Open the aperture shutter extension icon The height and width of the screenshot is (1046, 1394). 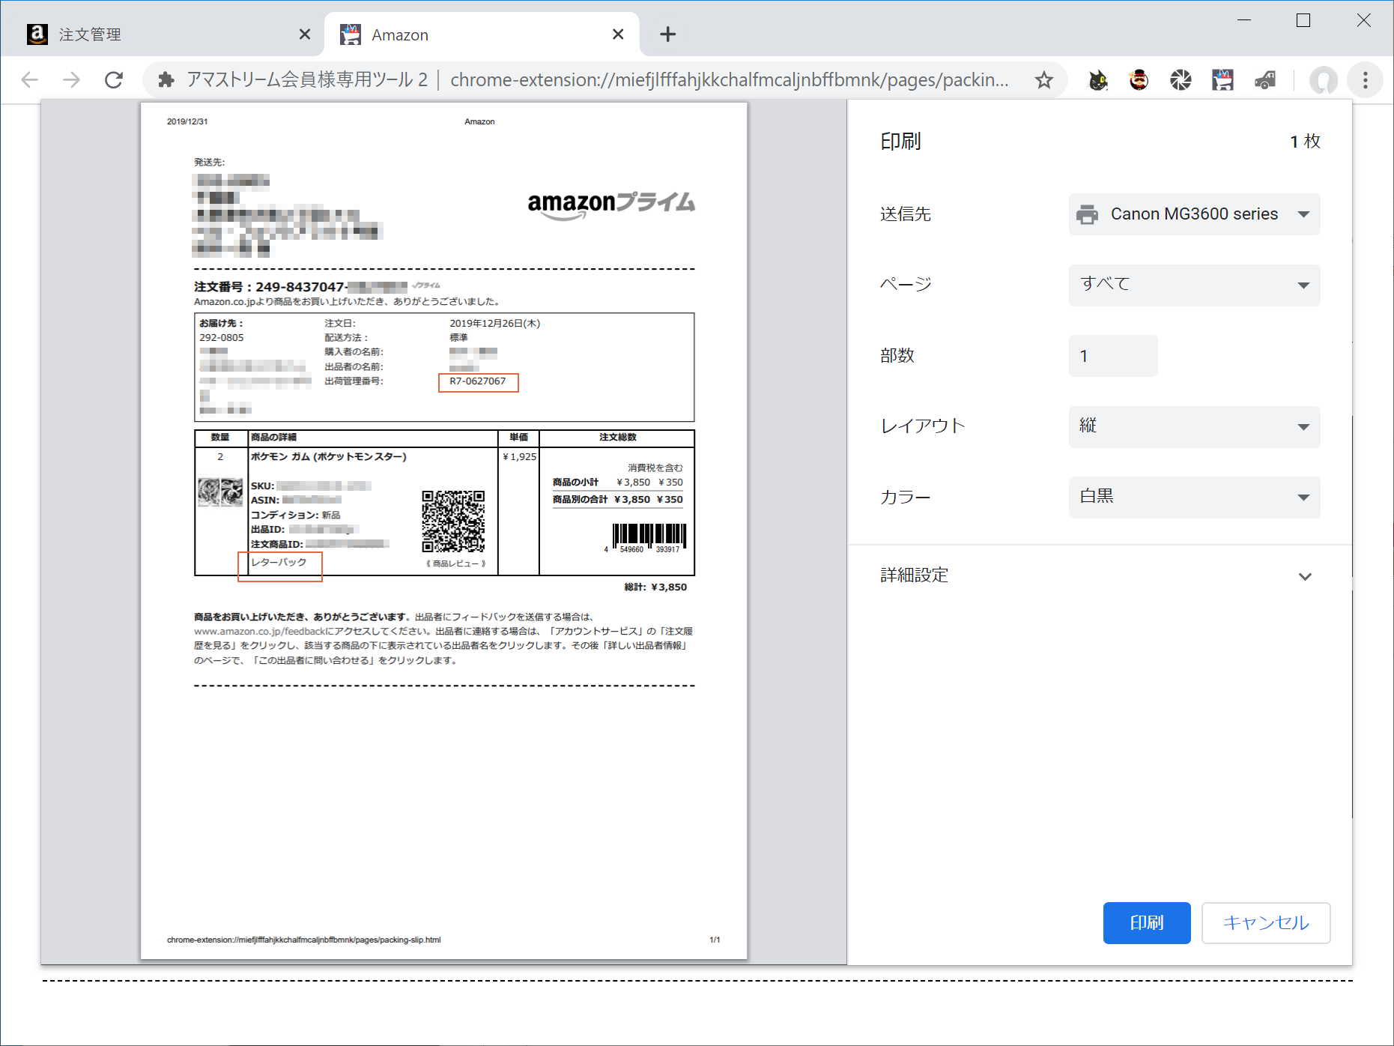click(x=1181, y=79)
